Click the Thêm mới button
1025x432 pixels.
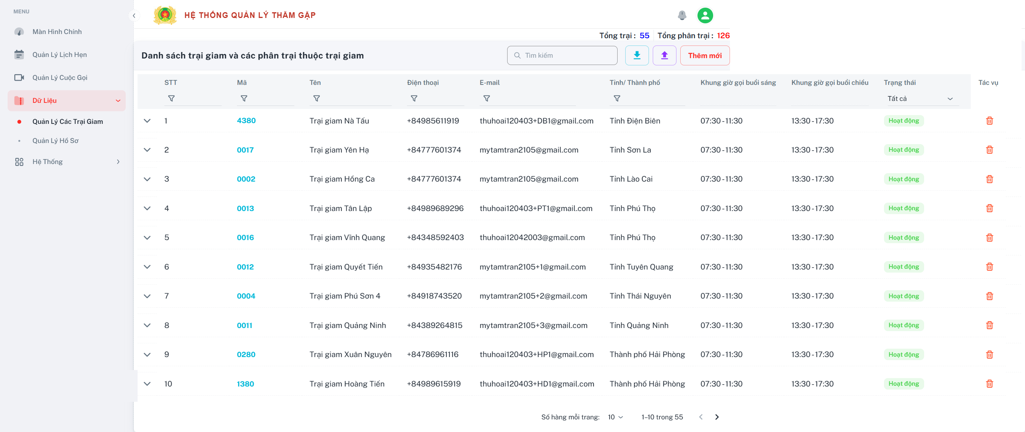tap(705, 55)
